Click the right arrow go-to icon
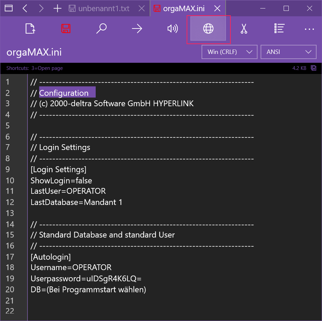This screenshot has height=321, width=322. (x=137, y=29)
